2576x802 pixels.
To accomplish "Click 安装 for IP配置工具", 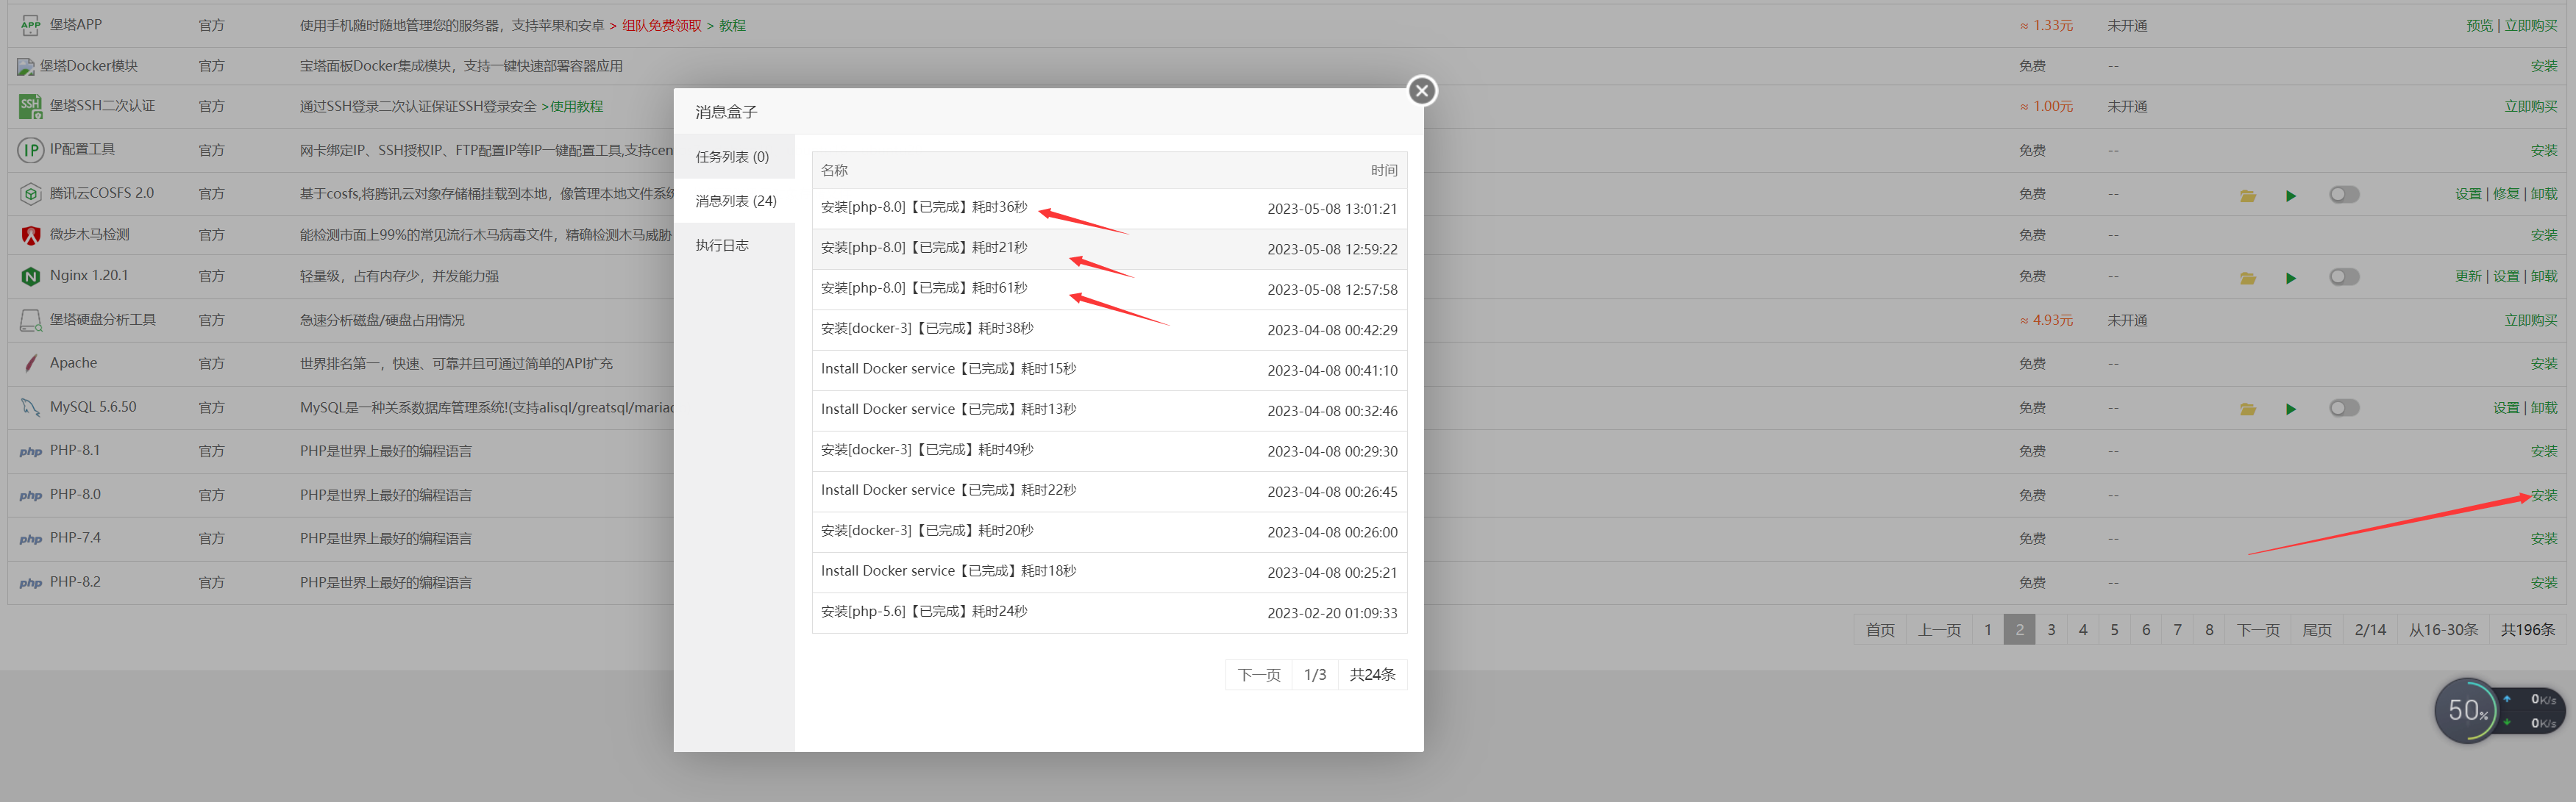I will tap(2543, 150).
